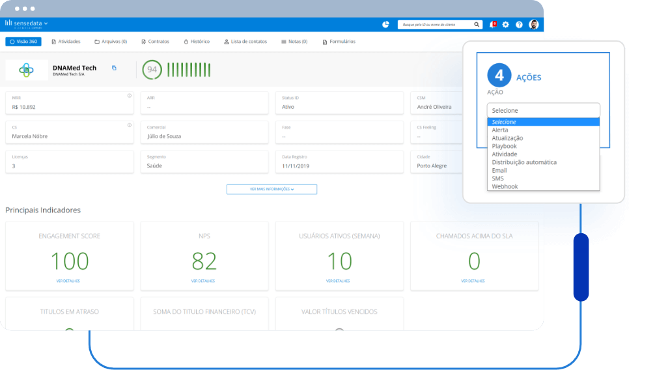The width and height of the screenshot is (655, 370).
Task: Open the user avatar profile
Action: (x=533, y=24)
